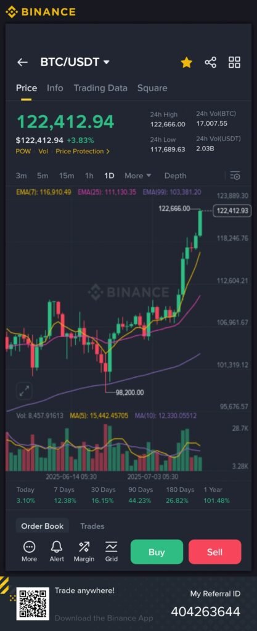Image resolution: width=257 pixels, height=631 pixels.
Task: Select the 1h timeframe
Action: click(x=89, y=176)
